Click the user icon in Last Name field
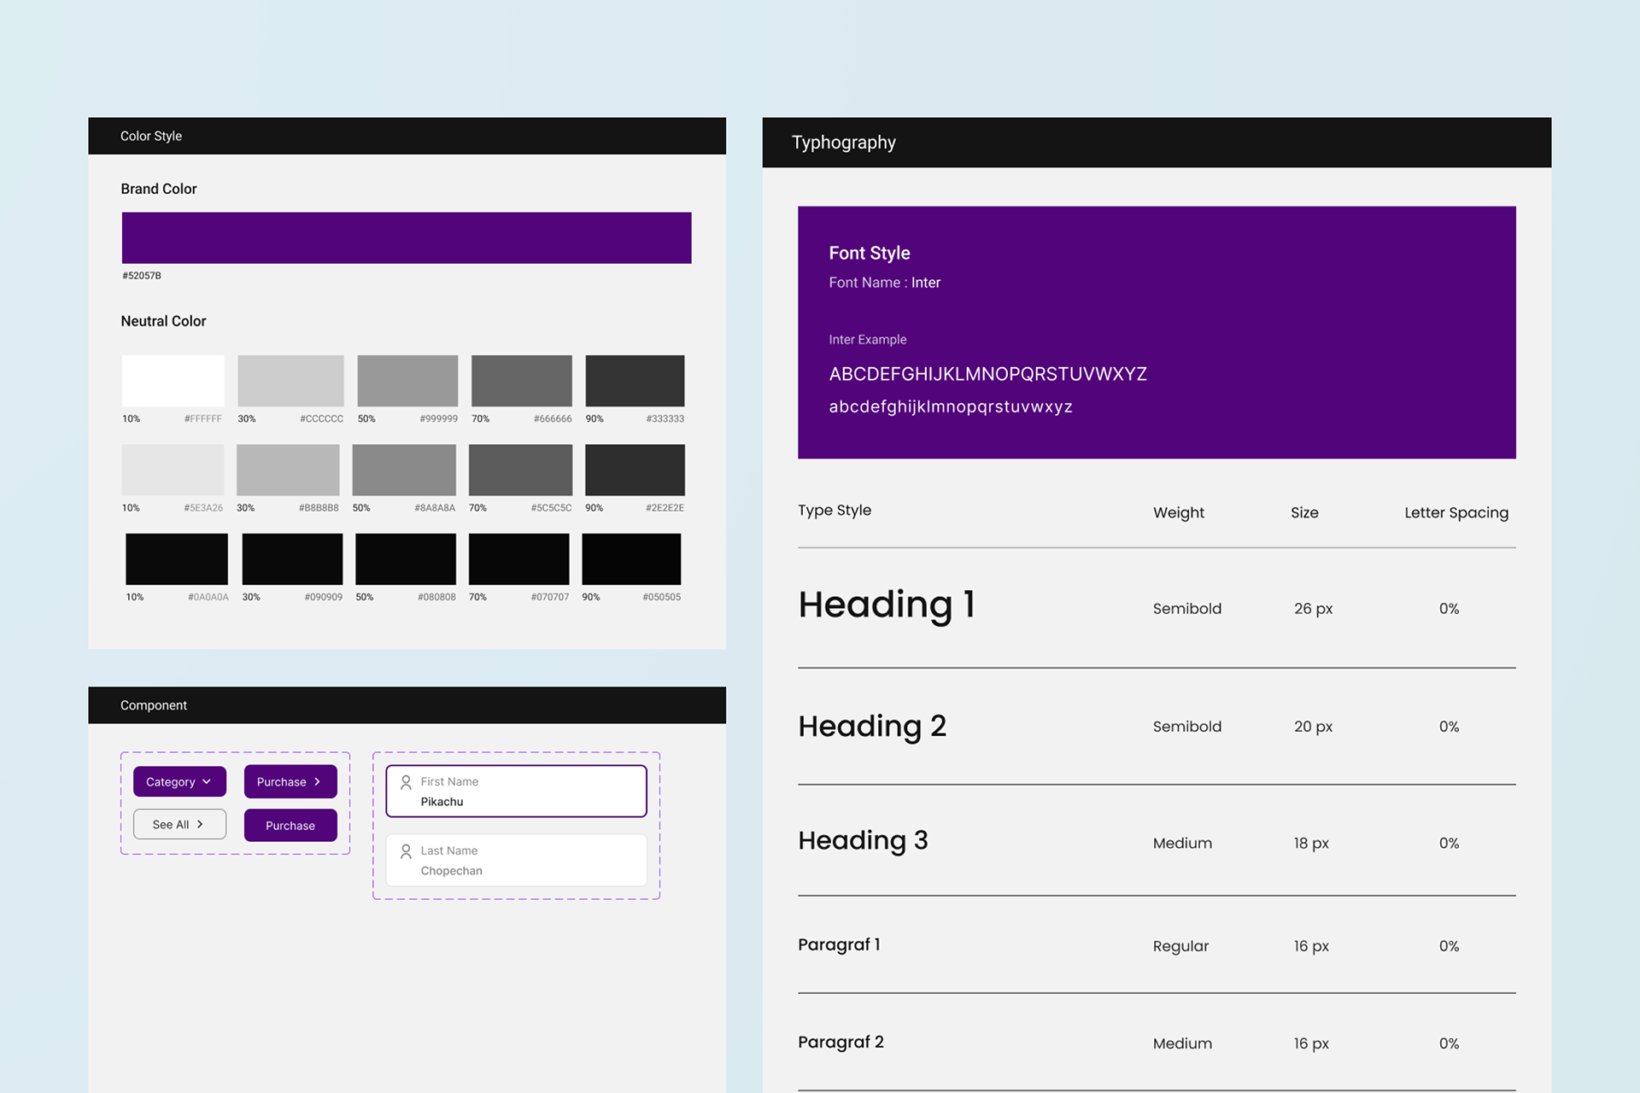This screenshot has width=1640, height=1093. [407, 851]
